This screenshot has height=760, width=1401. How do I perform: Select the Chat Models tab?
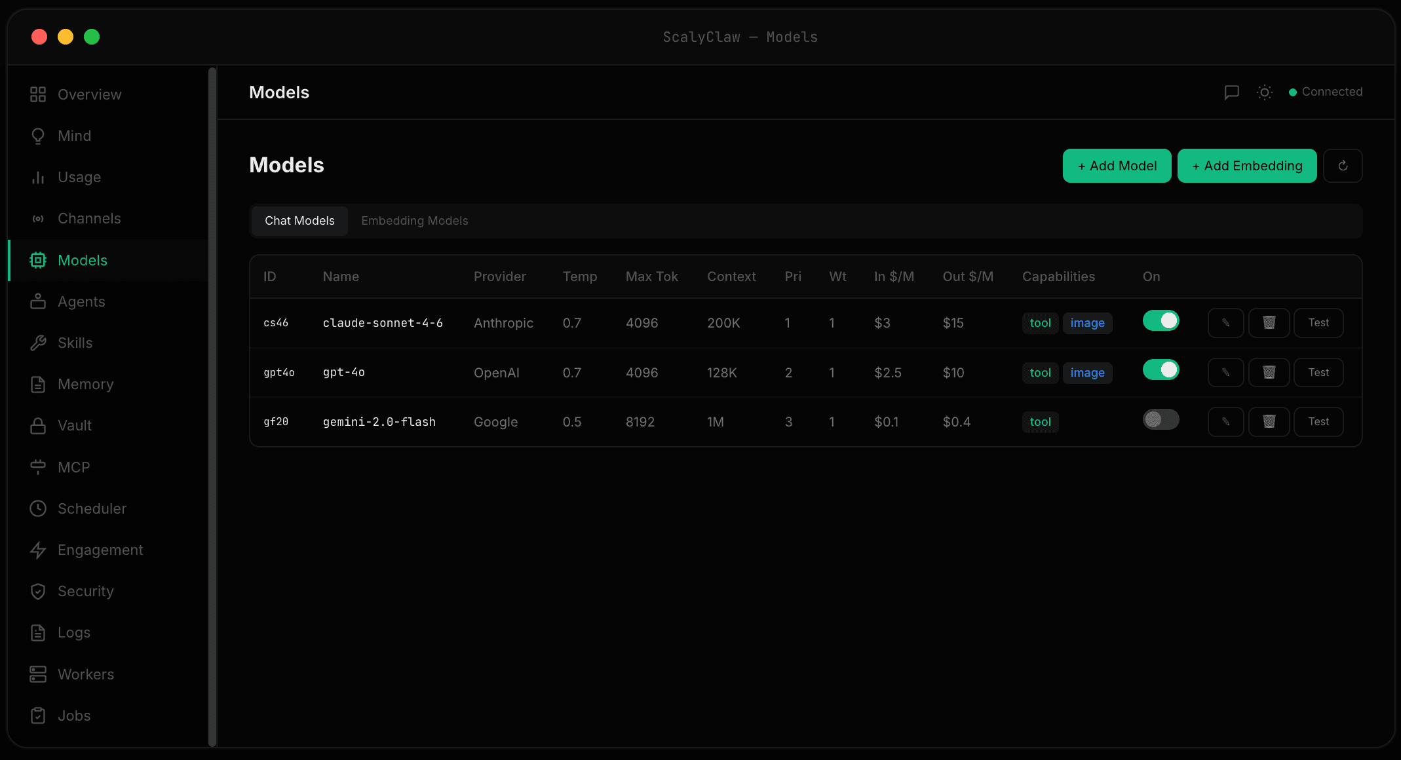click(299, 221)
